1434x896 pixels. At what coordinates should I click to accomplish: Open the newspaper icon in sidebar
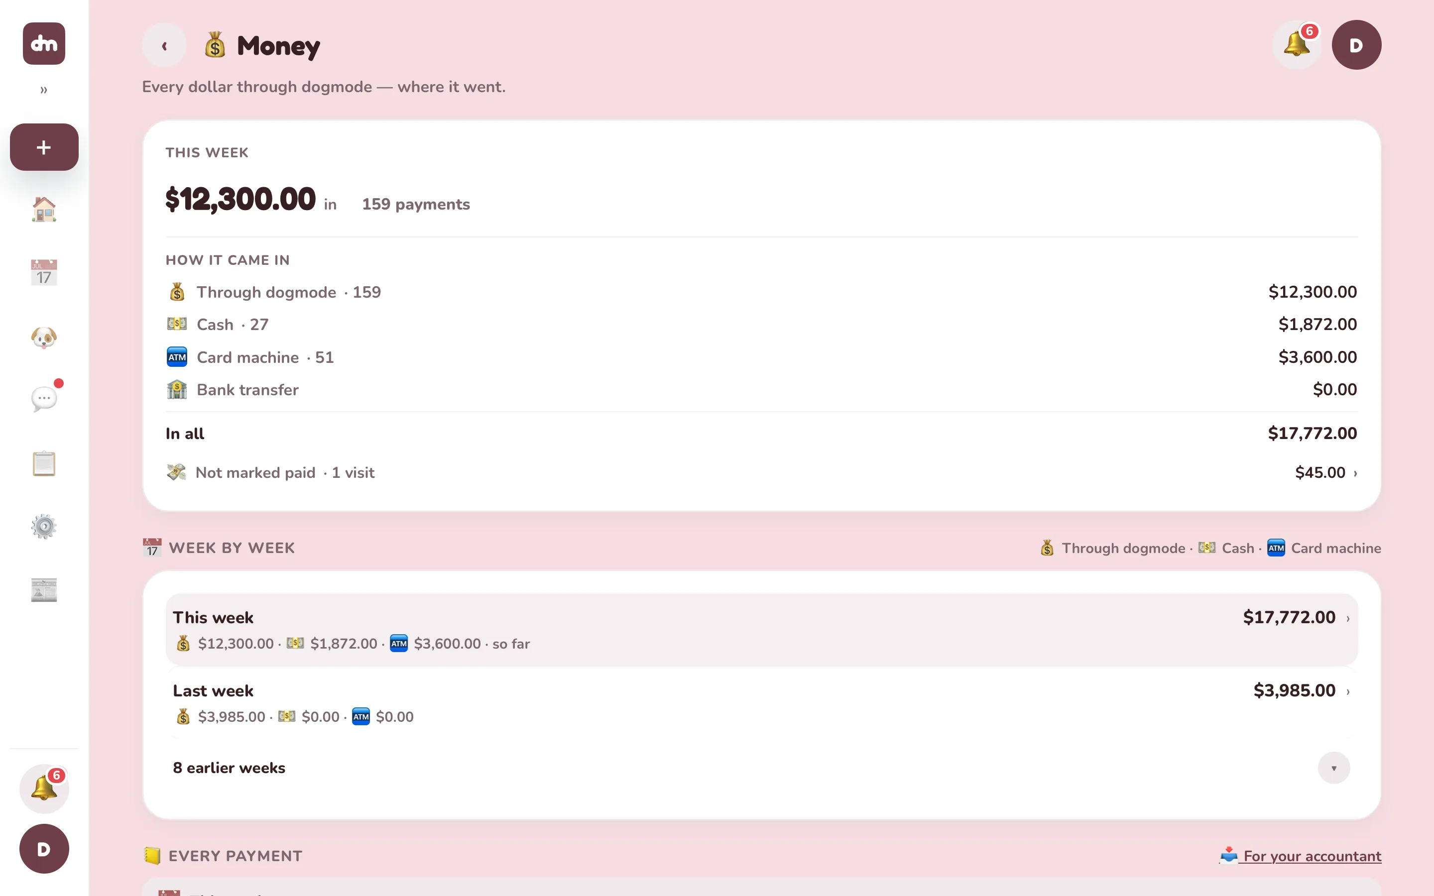pos(44,590)
